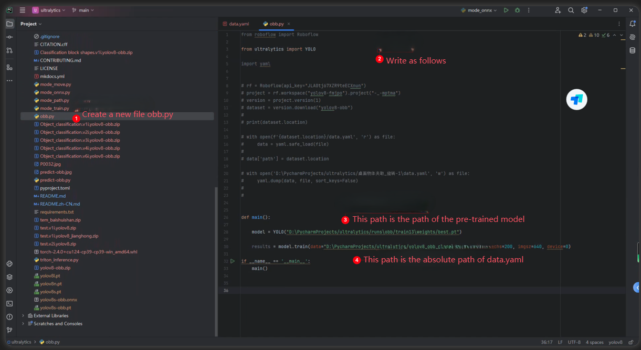Open the main hamburger menu
This screenshot has height=350, width=641.
coord(23,10)
